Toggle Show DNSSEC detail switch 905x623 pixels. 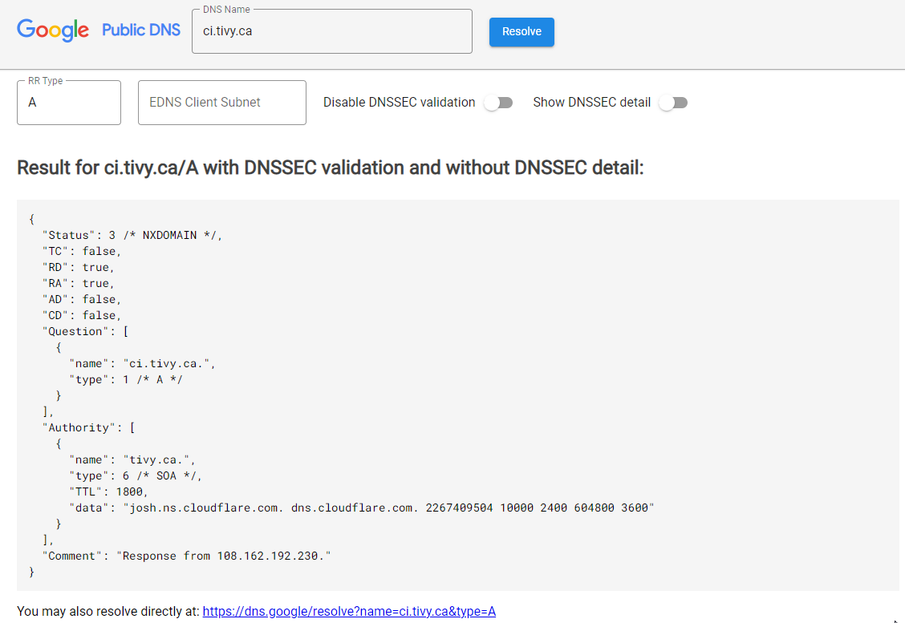coord(674,103)
